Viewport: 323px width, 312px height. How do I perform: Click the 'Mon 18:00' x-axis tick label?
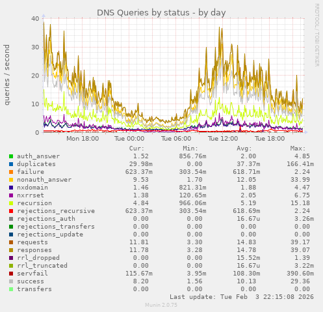[83, 139]
